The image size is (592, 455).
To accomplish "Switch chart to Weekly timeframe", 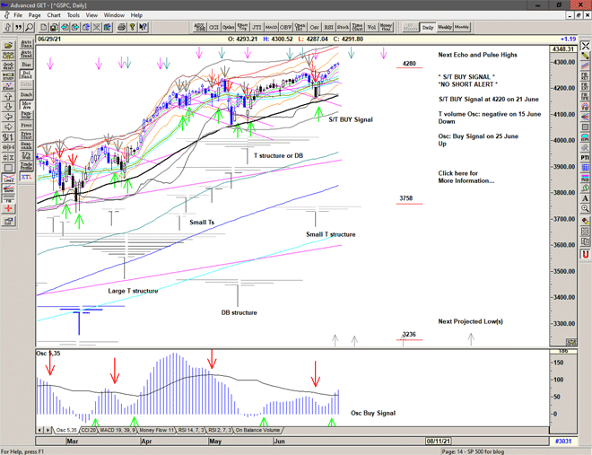I will pyautogui.click(x=445, y=28).
